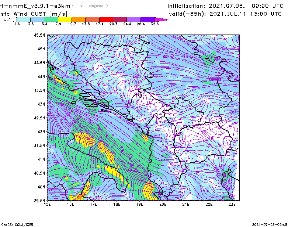Click the '42.5N' latitude label
Screen dimensions: 295x227
click(39, 118)
